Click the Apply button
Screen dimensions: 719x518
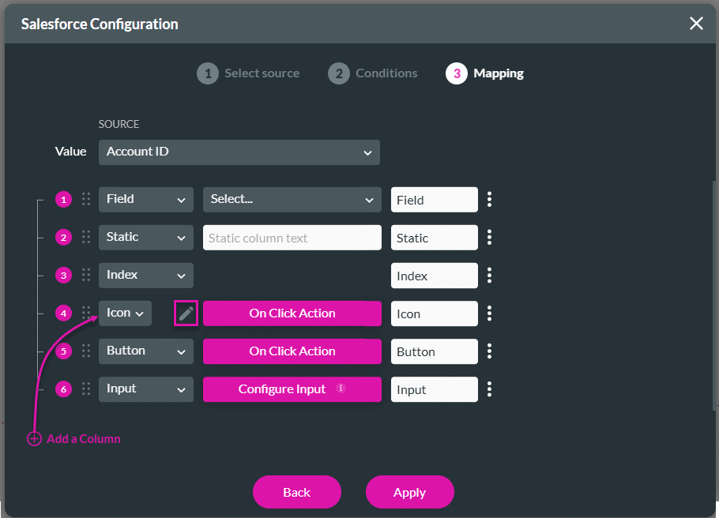pyautogui.click(x=409, y=491)
